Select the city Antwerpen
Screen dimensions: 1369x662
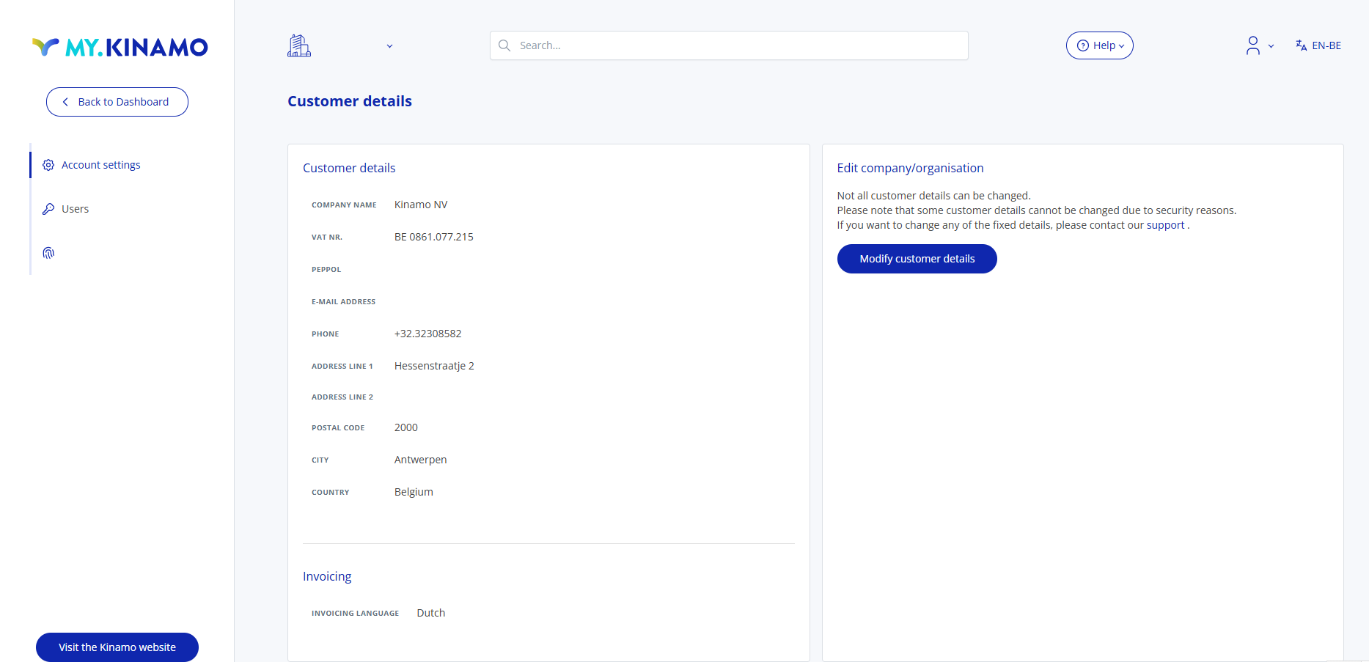coord(421,460)
